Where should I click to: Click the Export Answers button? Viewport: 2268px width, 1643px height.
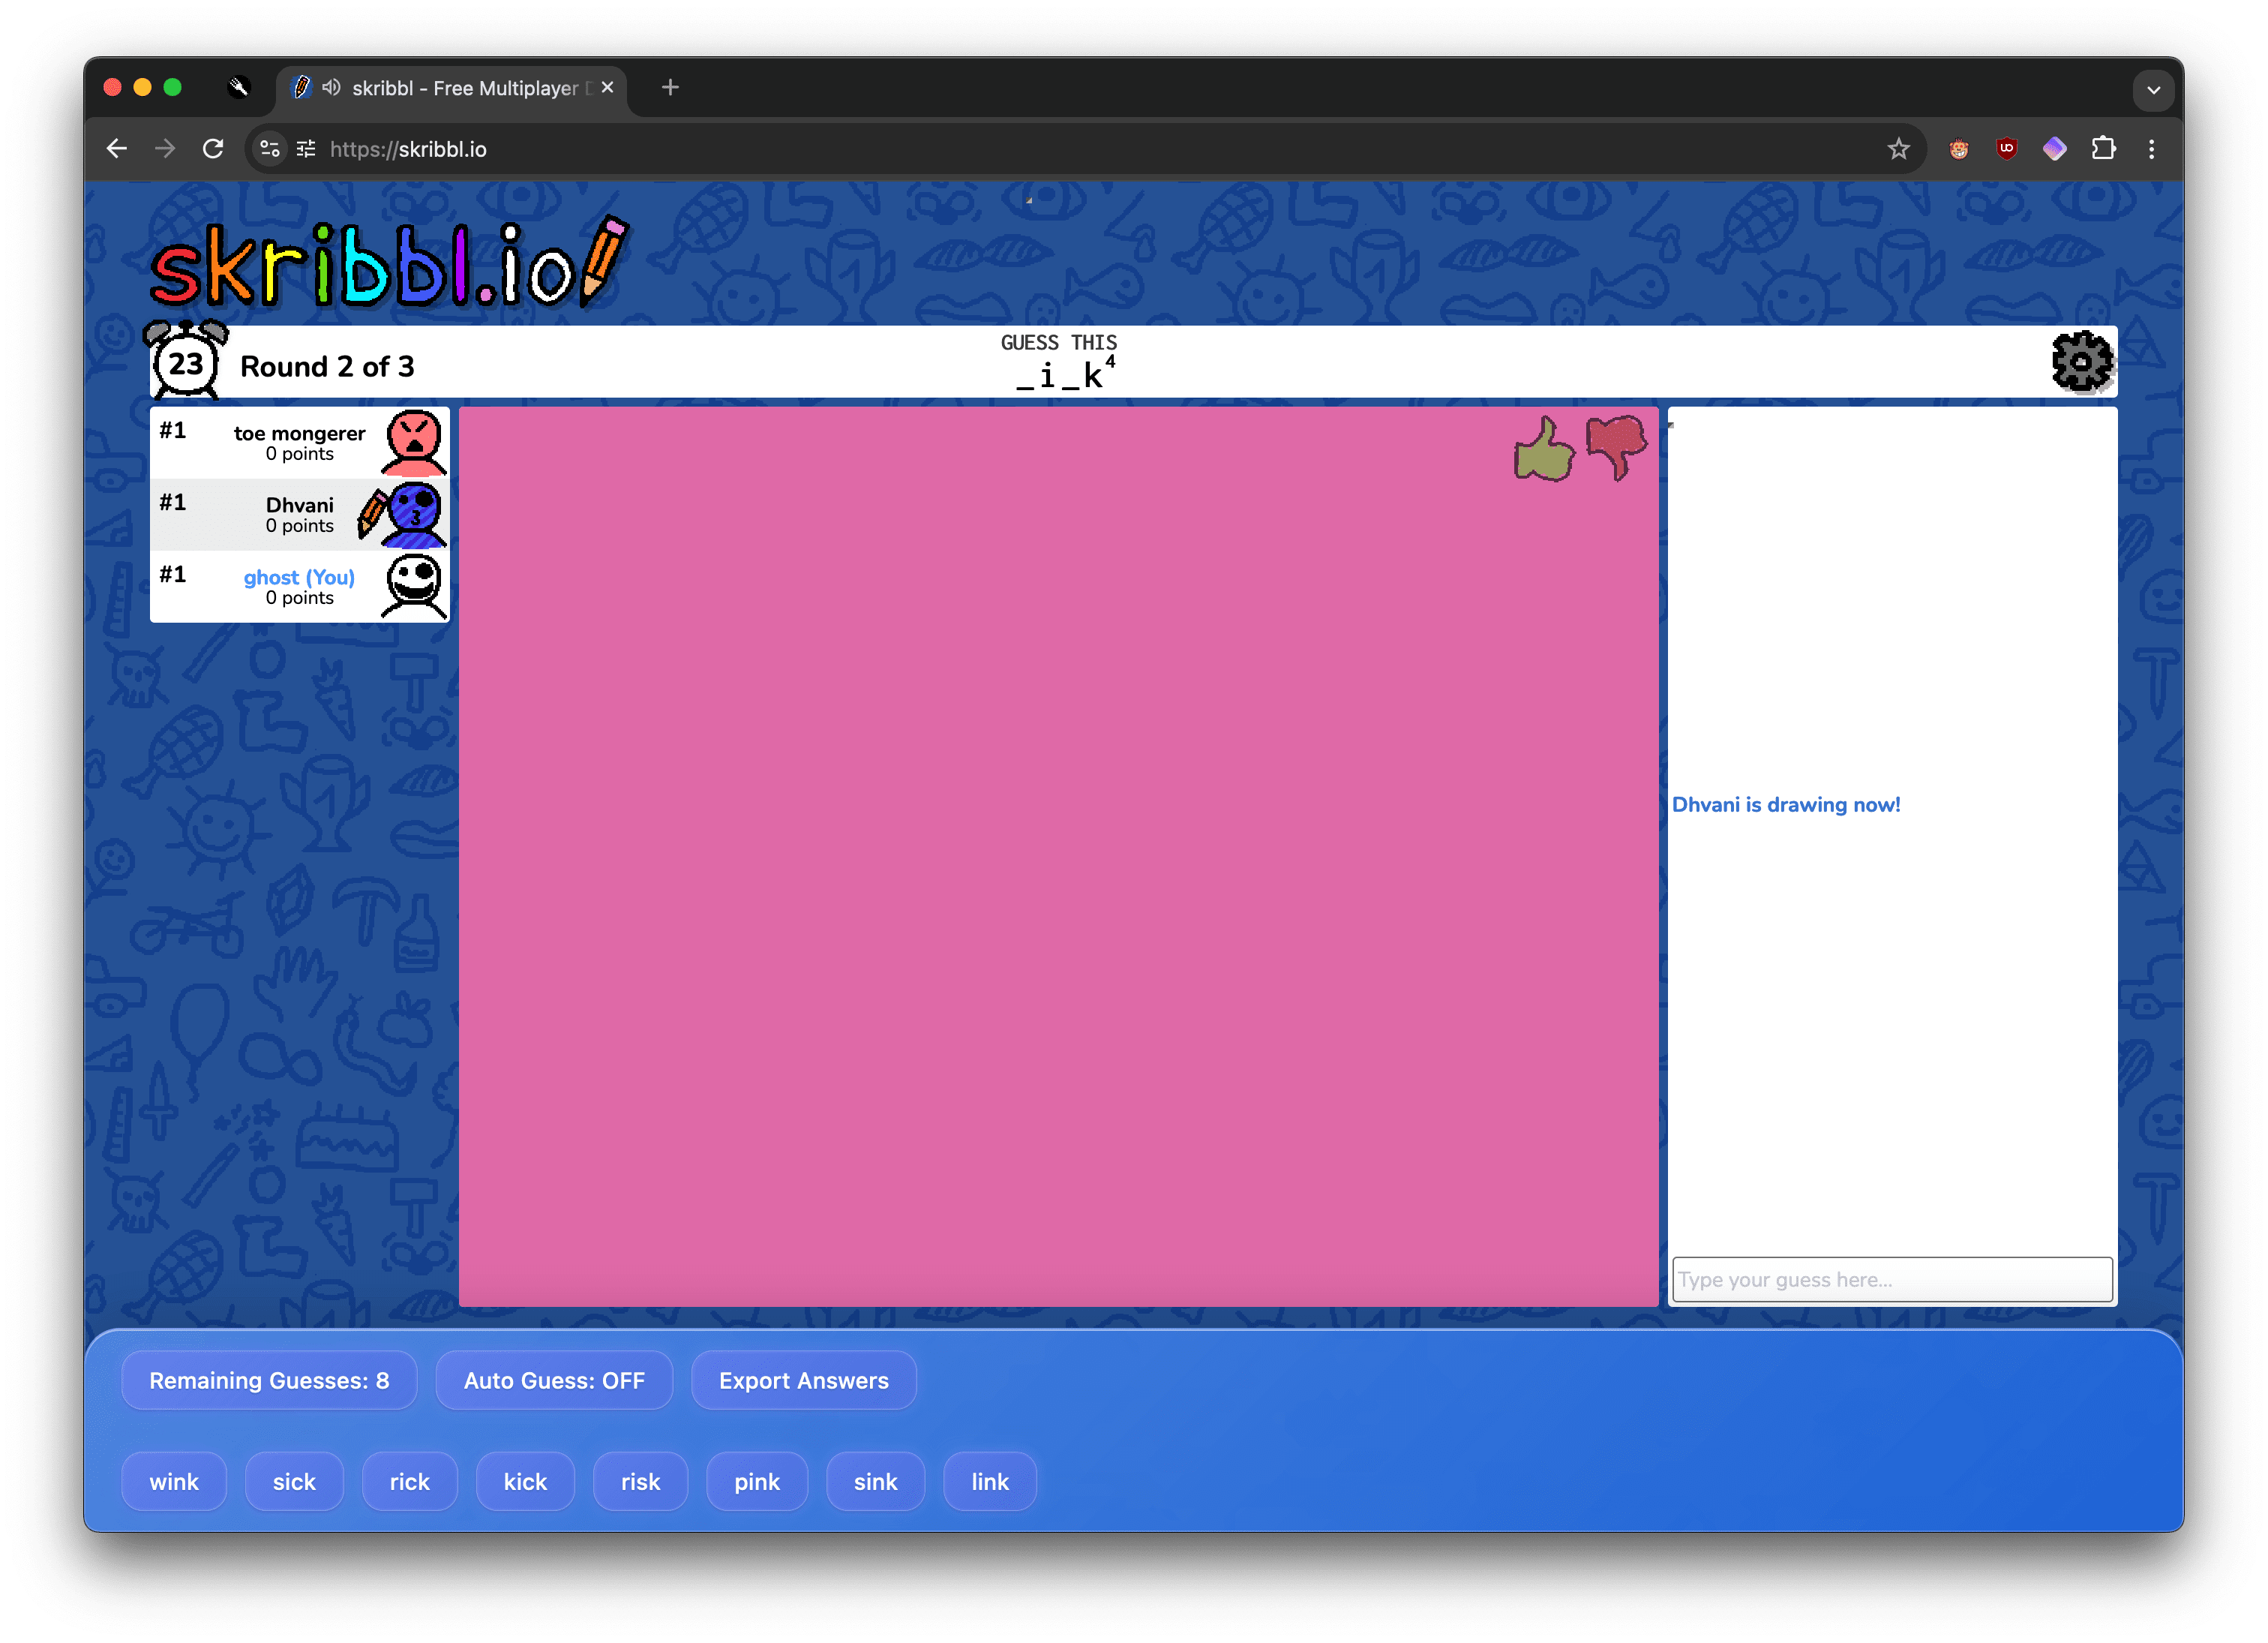(x=803, y=1380)
